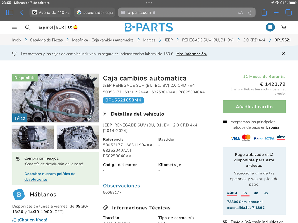Click the credit card icon beside Aceptamos

225,122
